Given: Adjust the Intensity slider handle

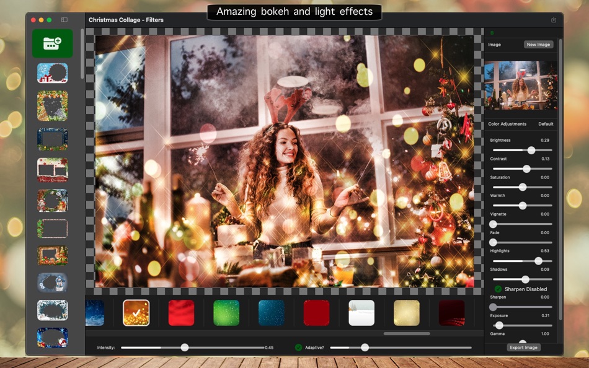Looking at the screenshot, I should [184, 348].
